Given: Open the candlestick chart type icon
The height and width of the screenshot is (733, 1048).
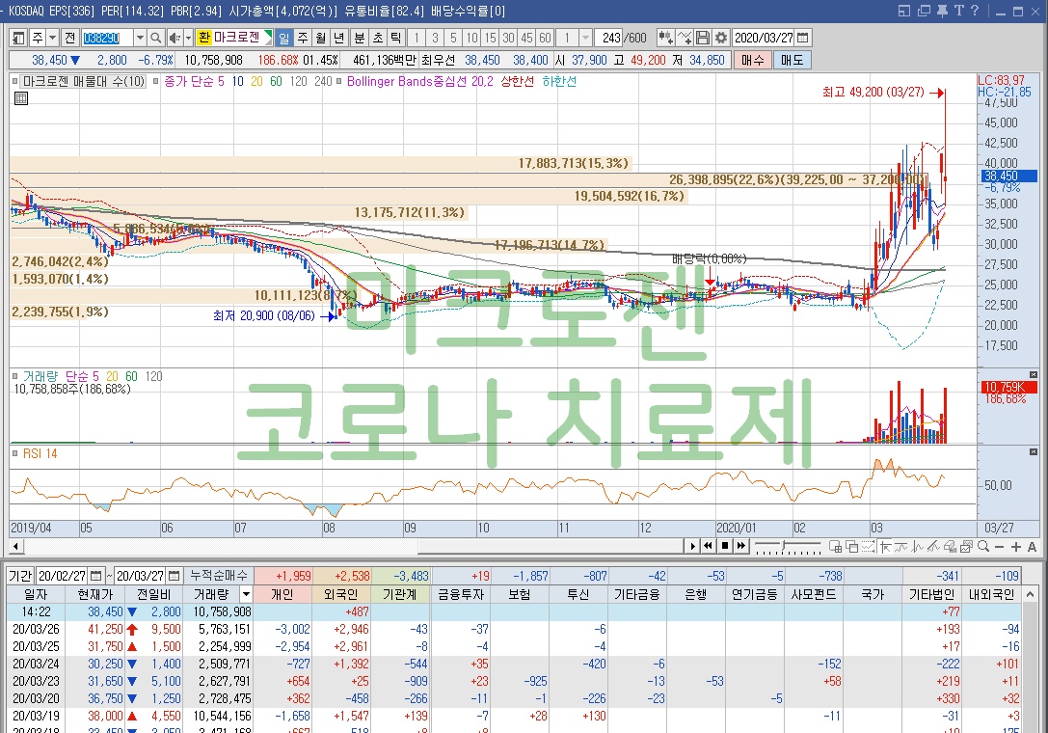Looking at the screenshot, I should pos(665,38).
